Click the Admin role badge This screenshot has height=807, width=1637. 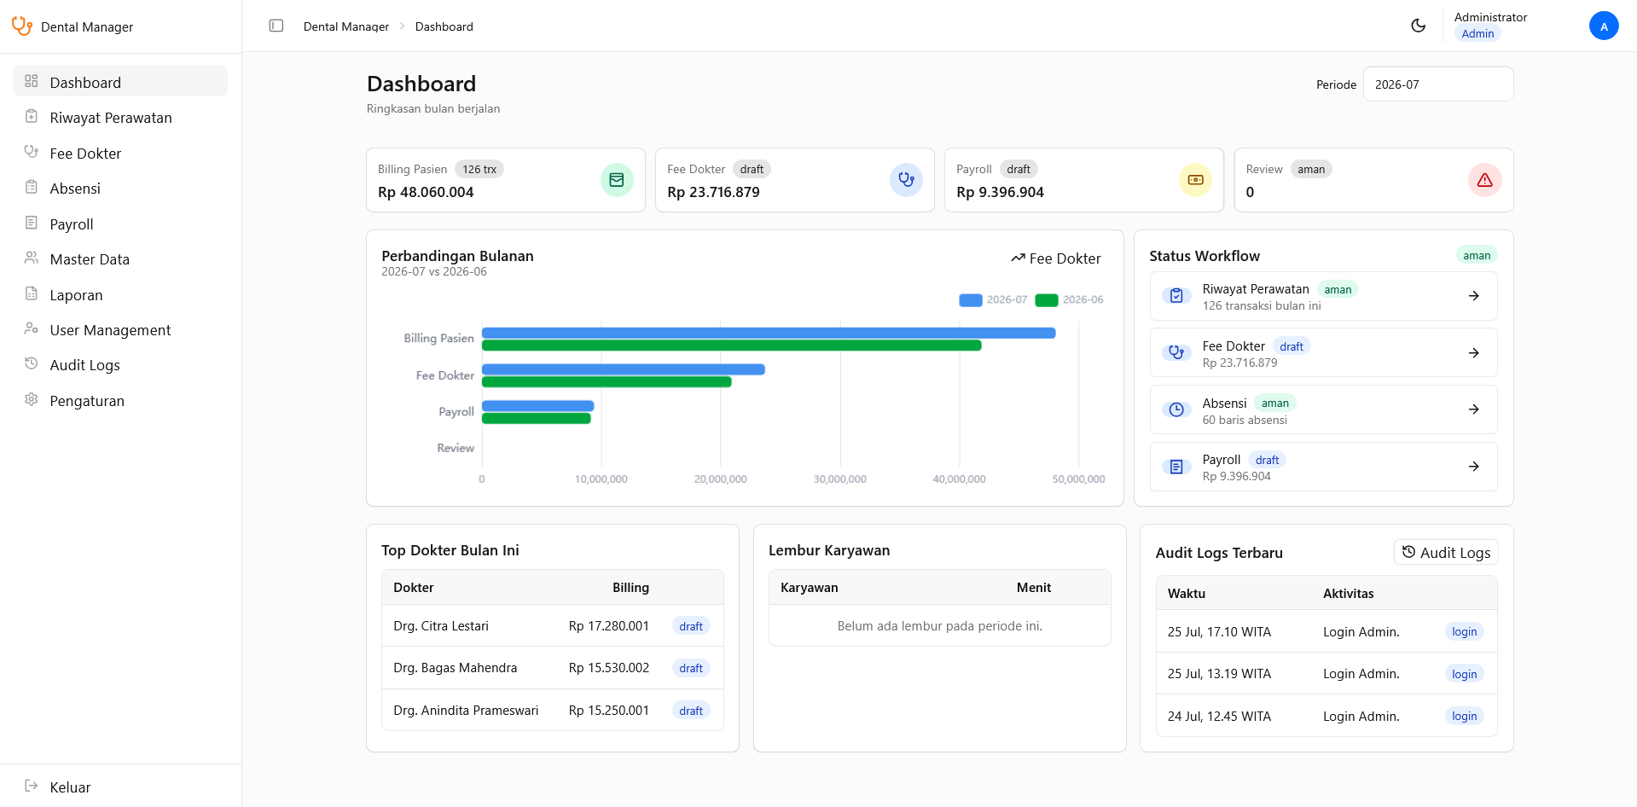point(1477,33)
